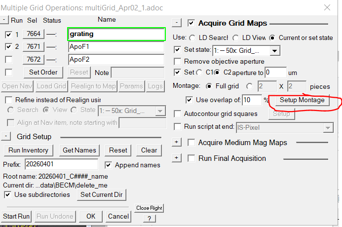Image resolution: width=342 pixels, height=227 pixels.
Task: Collapse the grid list with the top-left minus button
Action: (x=4, y=19)
